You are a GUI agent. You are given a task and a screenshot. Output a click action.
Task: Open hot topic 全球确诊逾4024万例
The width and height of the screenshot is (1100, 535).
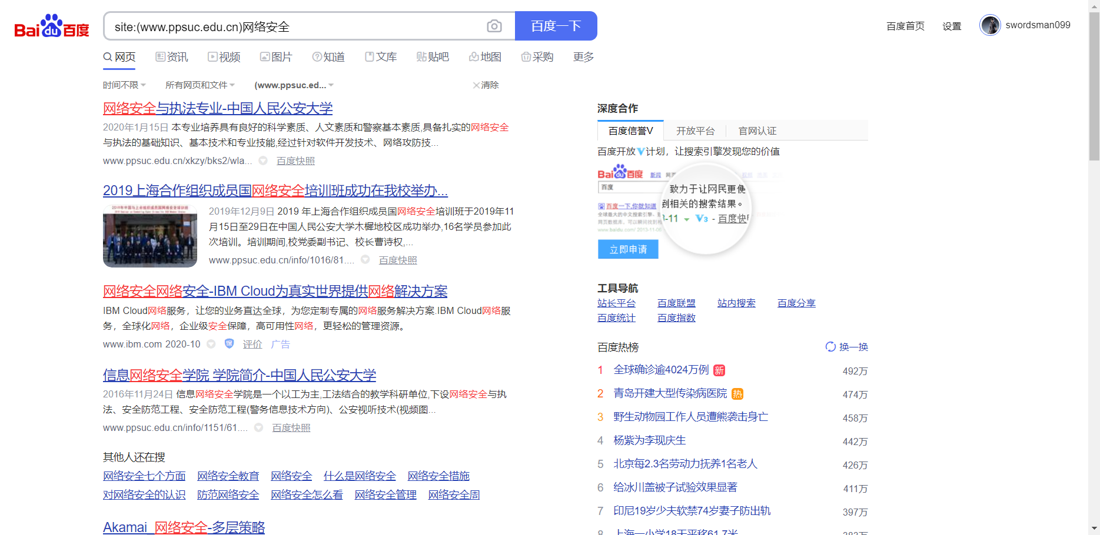661,370
